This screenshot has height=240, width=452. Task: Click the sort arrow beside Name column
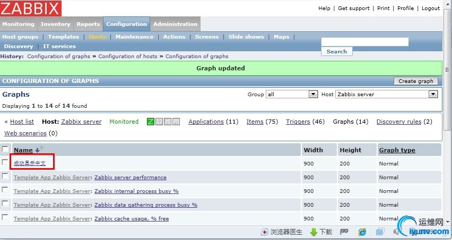click(37, 150)
